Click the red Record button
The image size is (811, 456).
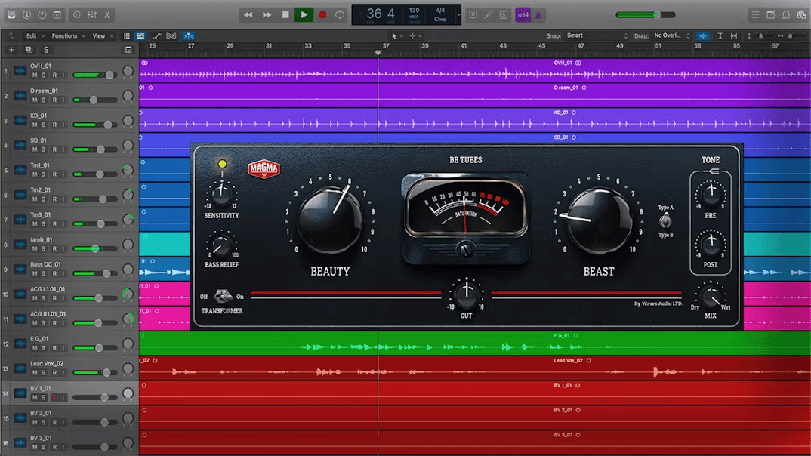click(322, 15)
